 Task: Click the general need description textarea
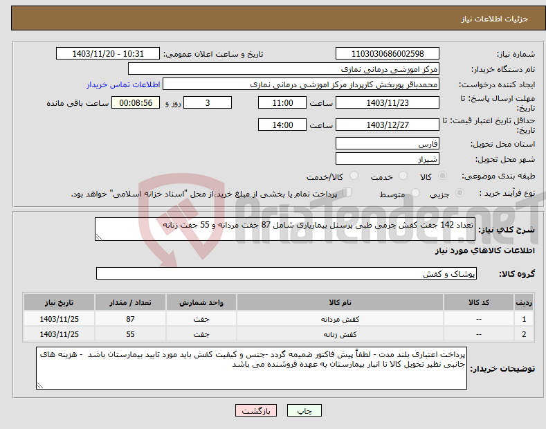pyautogui.click(x=285, y=229)
